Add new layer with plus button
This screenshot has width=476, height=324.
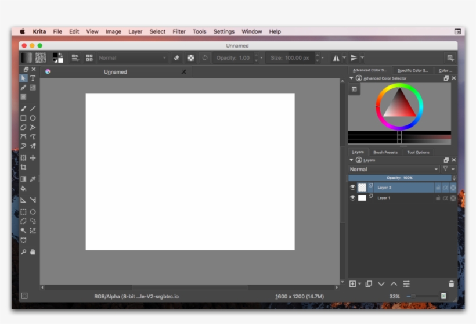[x=352, y=284]
